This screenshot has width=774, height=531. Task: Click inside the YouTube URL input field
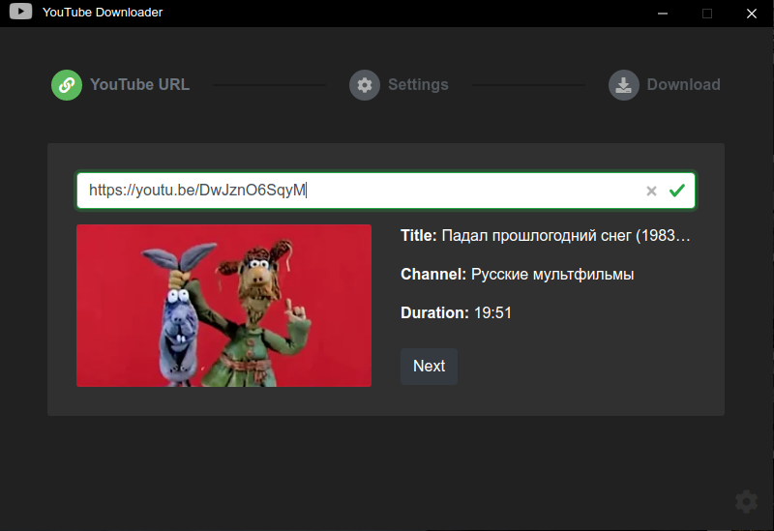pos(358,191)
